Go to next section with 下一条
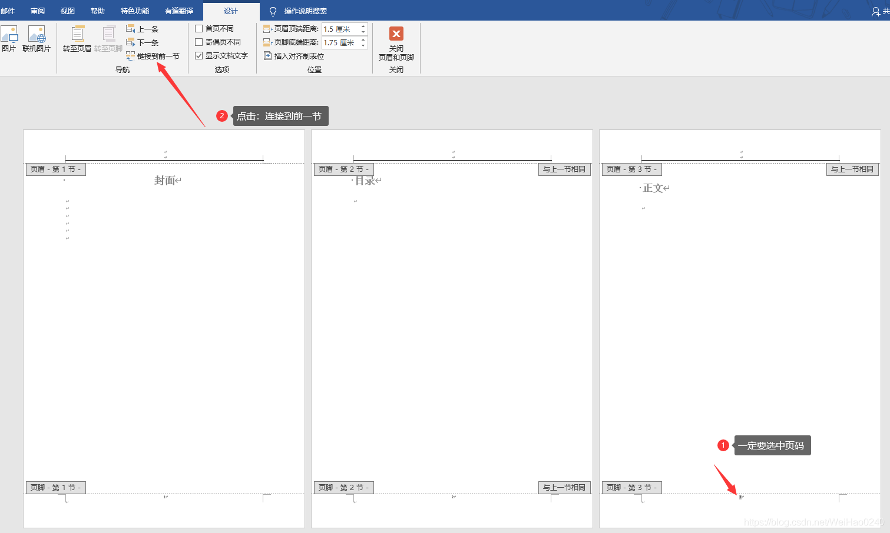Viewport: 890px width, 533px height. pyautogui.click(x=142, y=42)
